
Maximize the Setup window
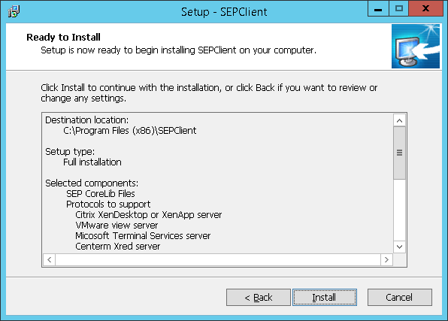(399, 8)
